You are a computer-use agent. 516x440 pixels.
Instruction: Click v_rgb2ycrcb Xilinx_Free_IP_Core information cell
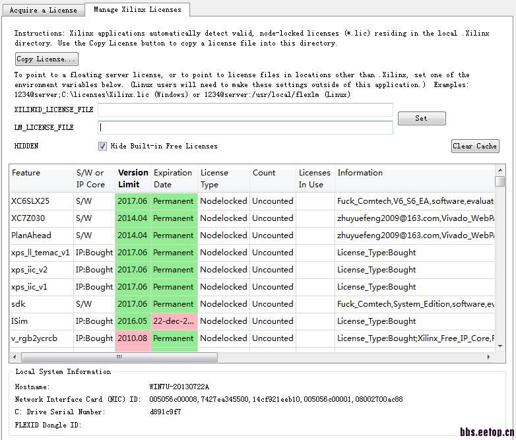(x=414, y=338)
